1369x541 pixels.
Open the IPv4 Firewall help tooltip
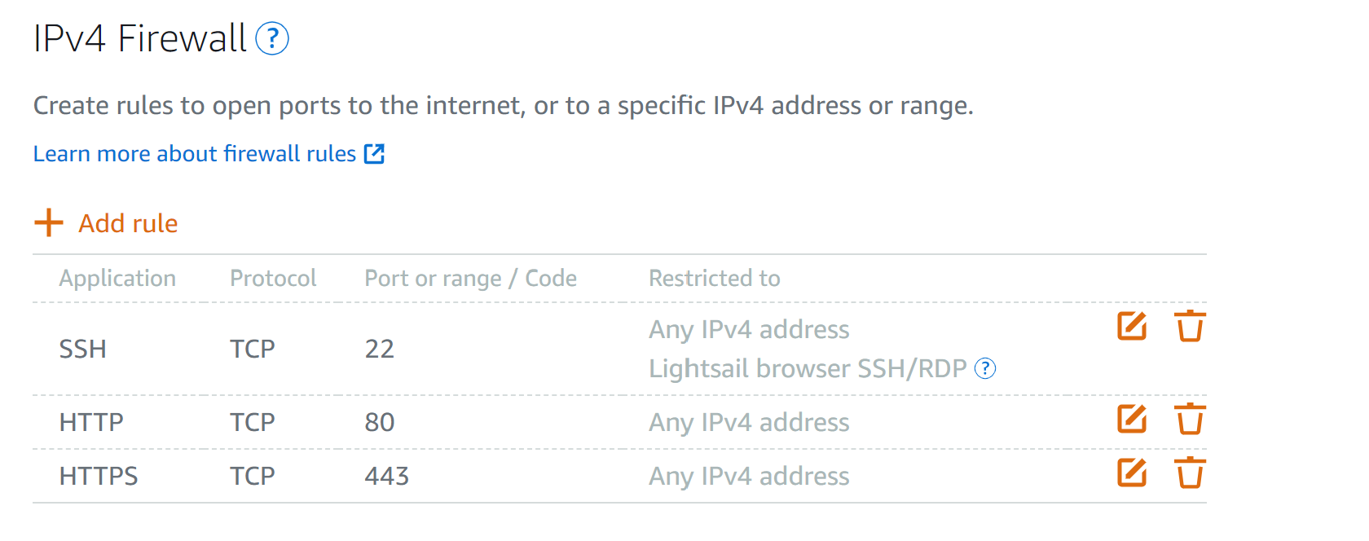click(x=274, y=37)
